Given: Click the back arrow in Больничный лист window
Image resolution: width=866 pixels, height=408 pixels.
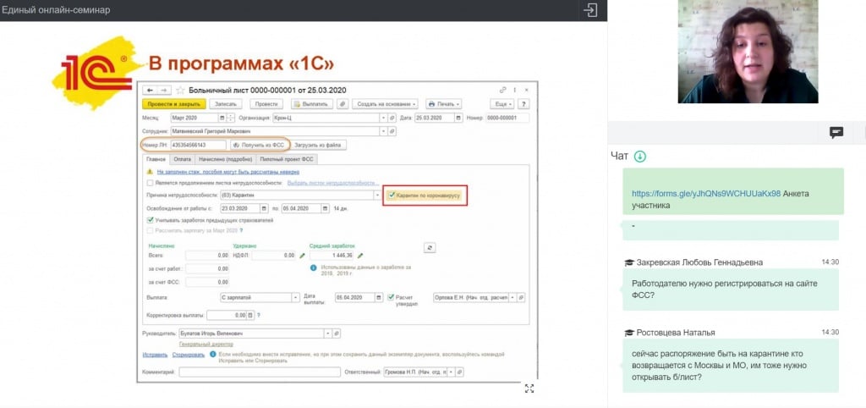Looking at the screenshot, I should [x=149, y=90].
